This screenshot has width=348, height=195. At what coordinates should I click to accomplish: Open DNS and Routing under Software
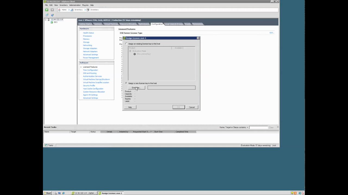coord(90,73)
